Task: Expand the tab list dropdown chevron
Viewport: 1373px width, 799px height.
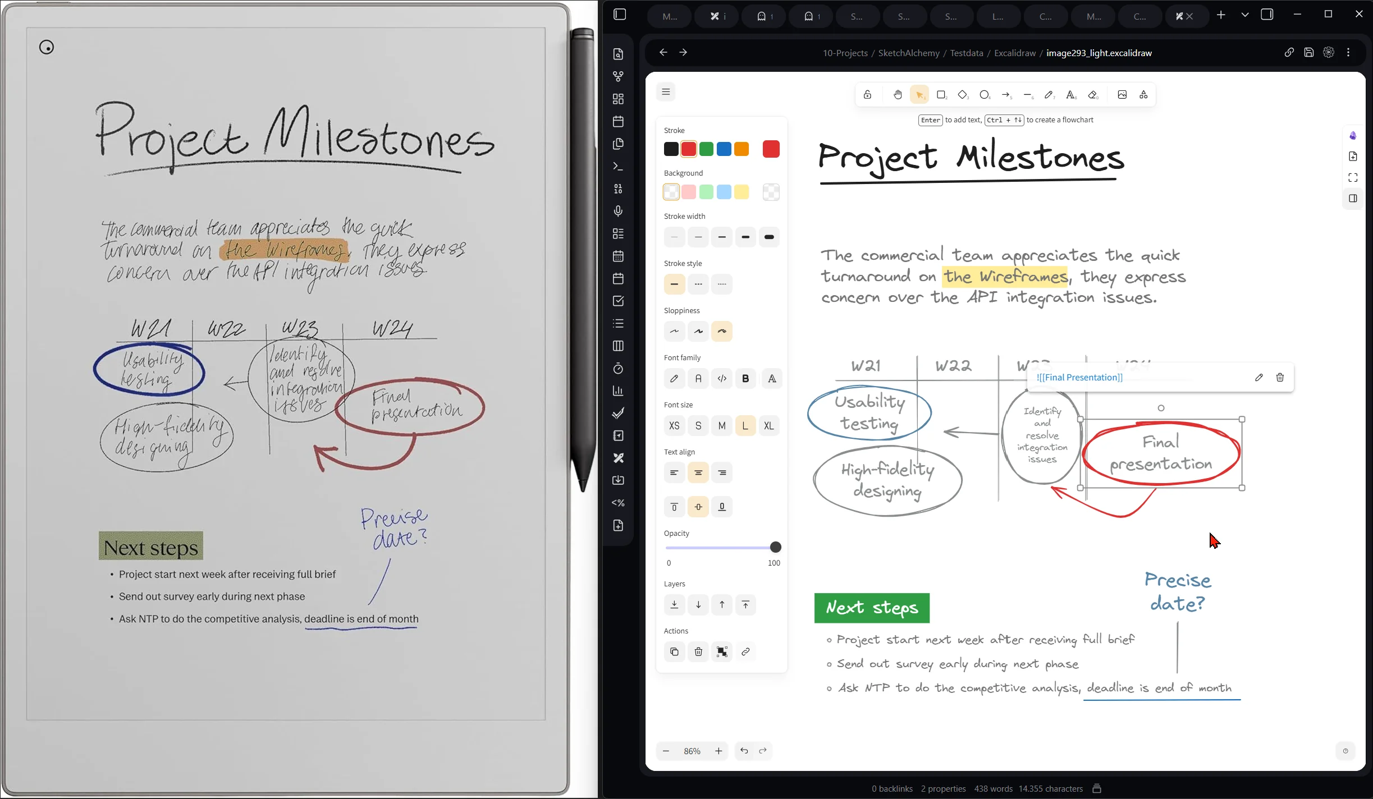Action: click(x=1245, y=15)
